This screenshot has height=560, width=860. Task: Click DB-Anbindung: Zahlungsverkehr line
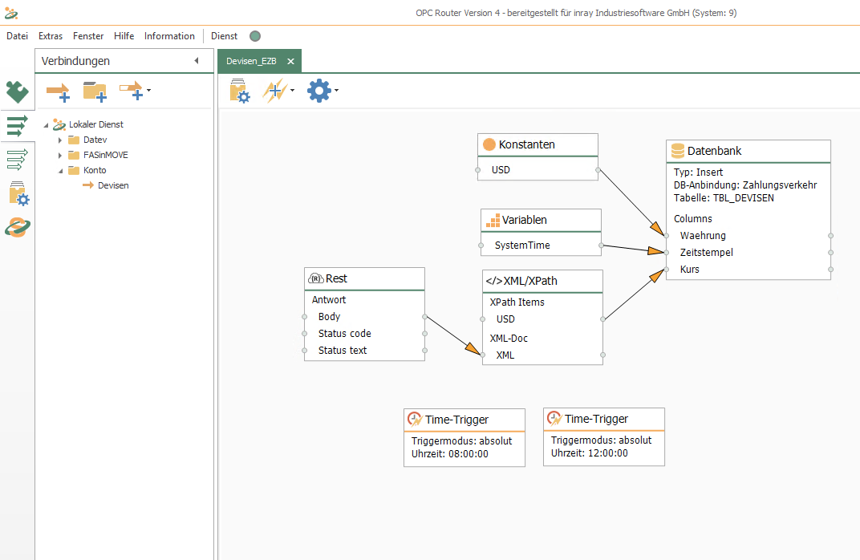(745, 185)
